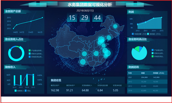This screenshot has height=103, width=172.
Task: Click the hours tile showing 15
Action: tap(72, 18)
